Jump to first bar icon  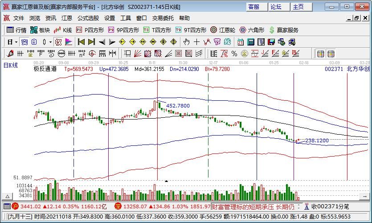click(x=81, y=42)
